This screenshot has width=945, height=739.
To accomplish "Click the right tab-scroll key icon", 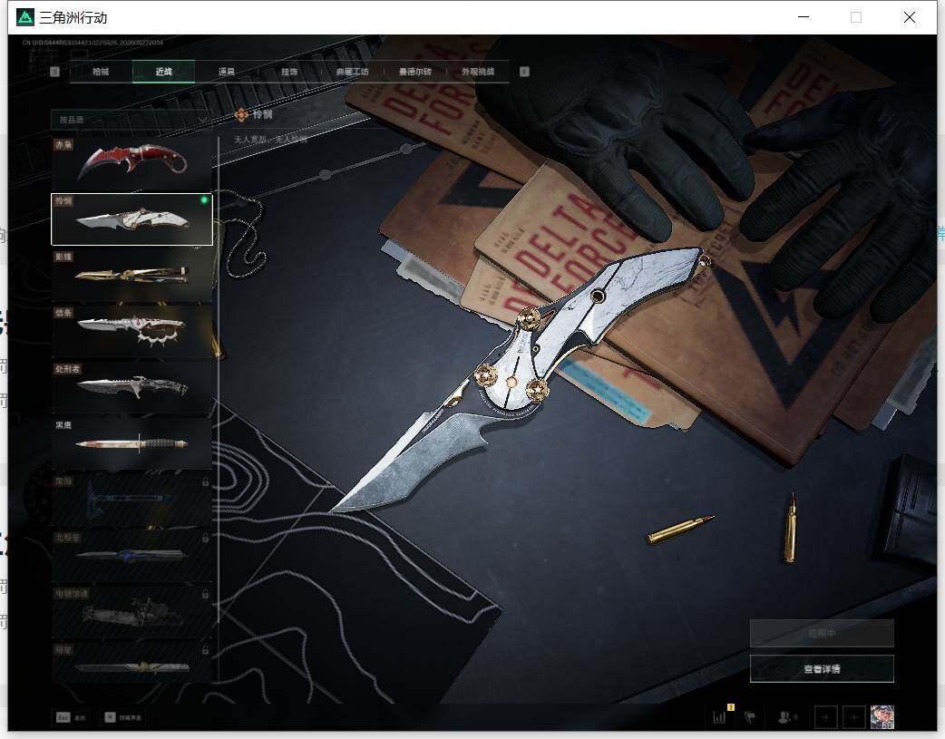I will click(x=524, y=72).
